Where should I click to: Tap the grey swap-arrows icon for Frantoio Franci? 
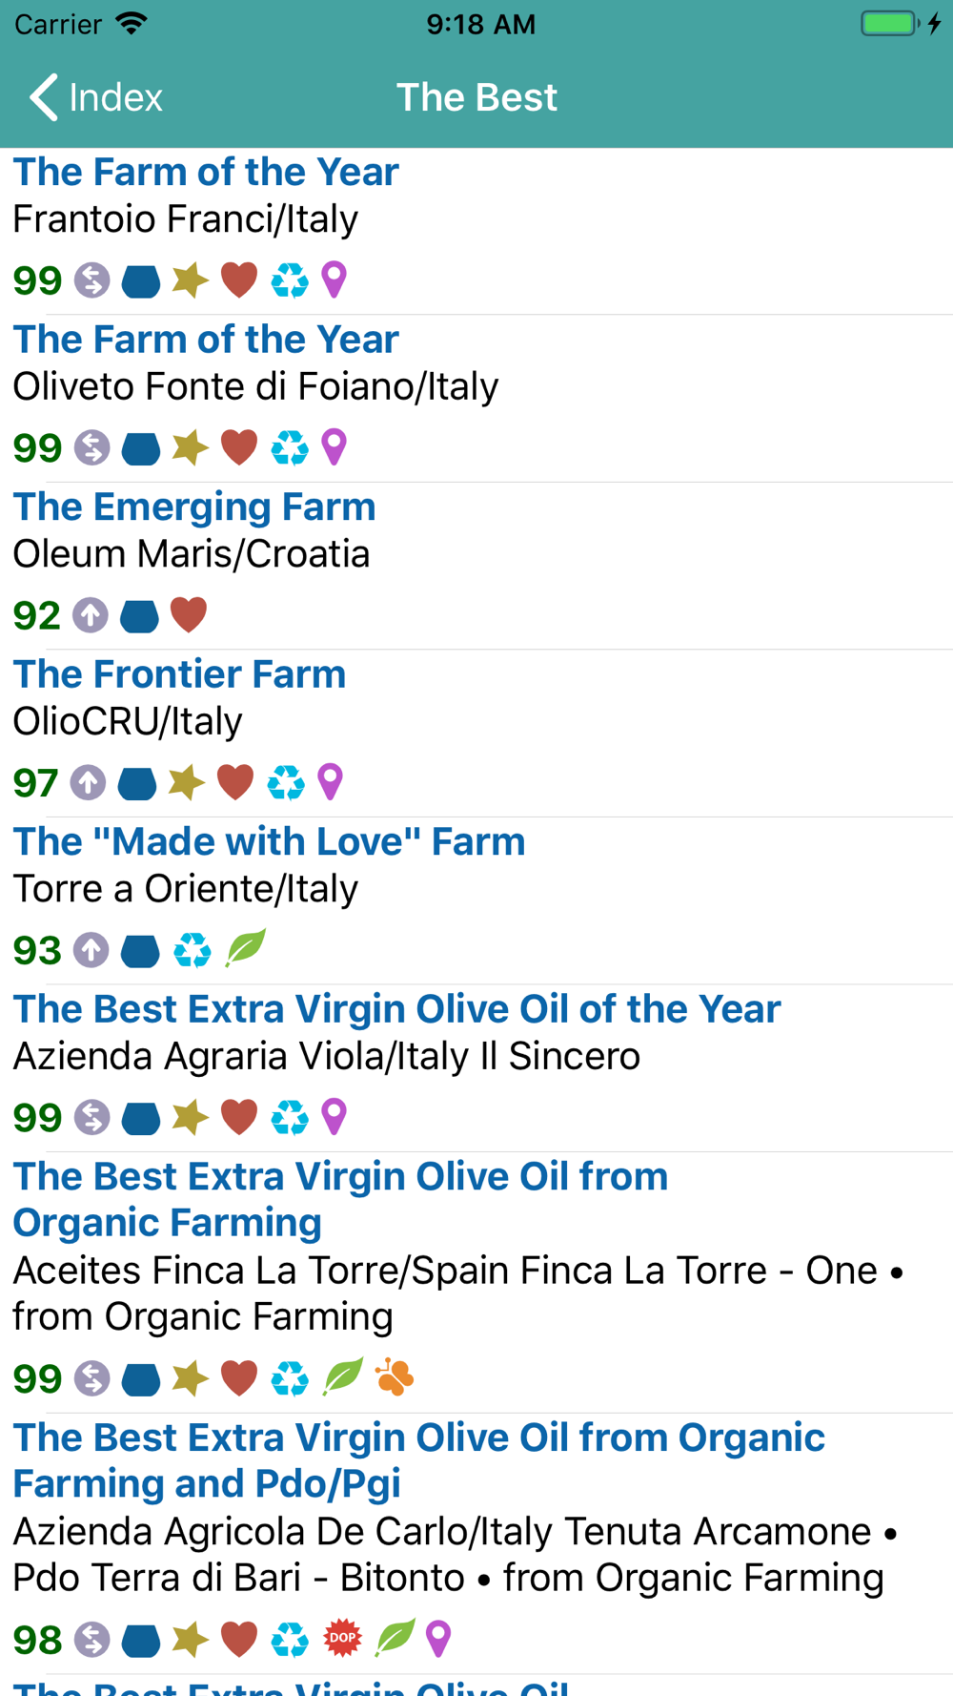point(92,280)
